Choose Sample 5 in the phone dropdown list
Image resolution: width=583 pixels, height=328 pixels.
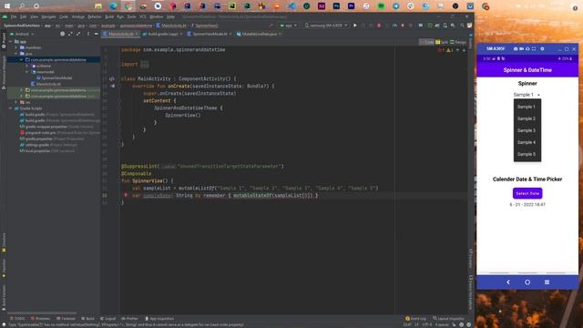coord(527,154)
